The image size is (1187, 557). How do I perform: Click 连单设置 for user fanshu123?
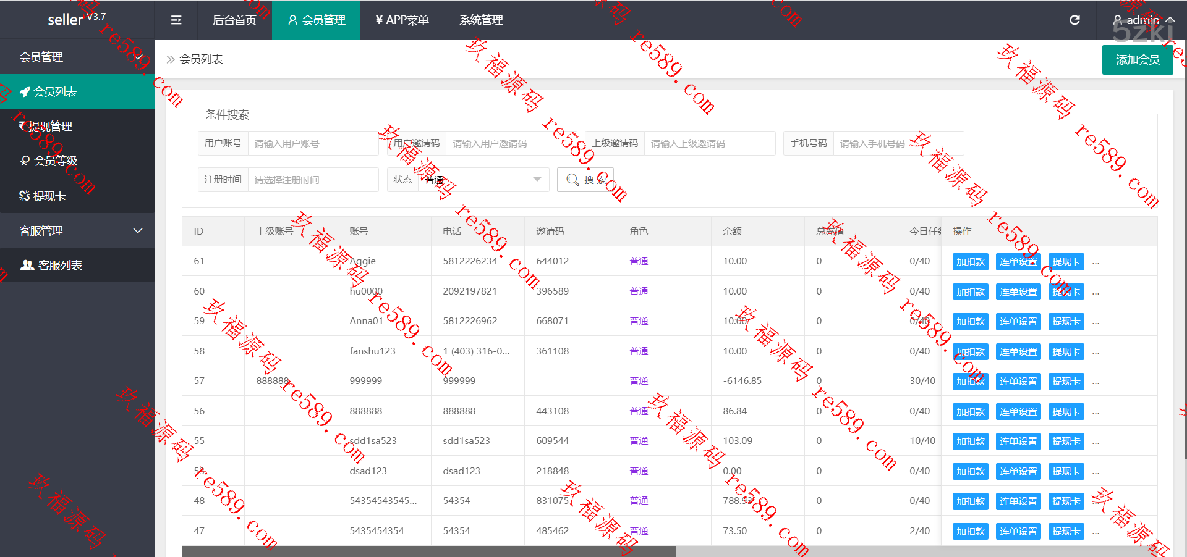[x=1018, y=352]
